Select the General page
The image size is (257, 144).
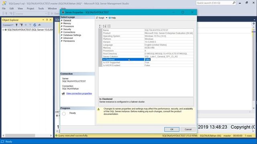coord(67,20)
